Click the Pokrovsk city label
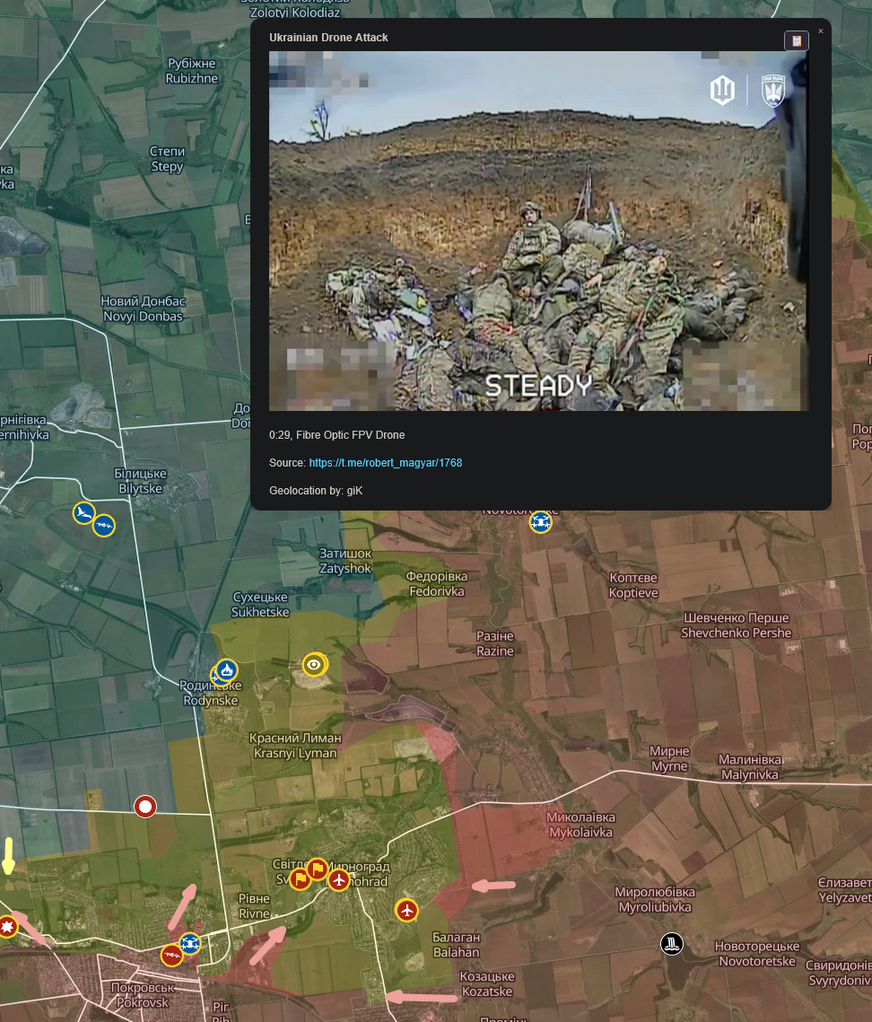 click(x=142, y=995)
